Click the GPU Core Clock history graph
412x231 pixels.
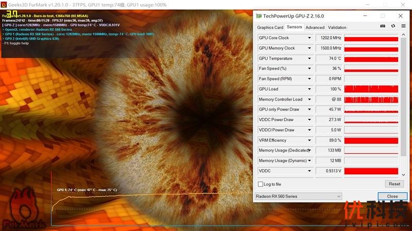(371, 38)
